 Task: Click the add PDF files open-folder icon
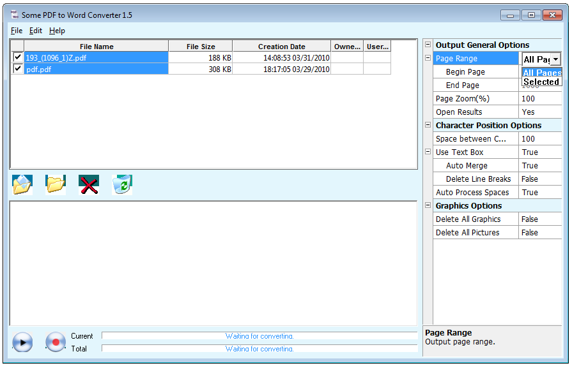click(x=22, y=184)
